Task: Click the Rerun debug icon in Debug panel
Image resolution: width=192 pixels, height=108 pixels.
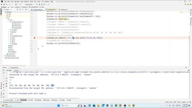Action: 4,70
